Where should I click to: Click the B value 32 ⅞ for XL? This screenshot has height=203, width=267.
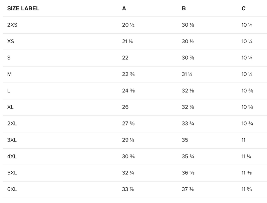click(x=188, y=107)
